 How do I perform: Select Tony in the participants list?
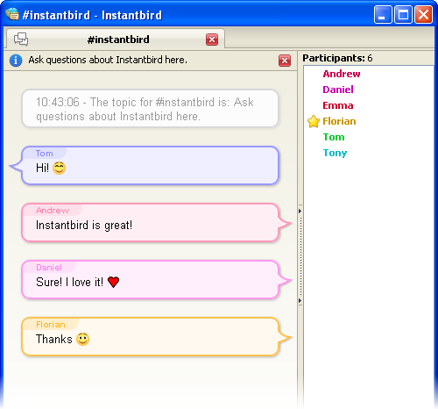[x=335, y=153]
